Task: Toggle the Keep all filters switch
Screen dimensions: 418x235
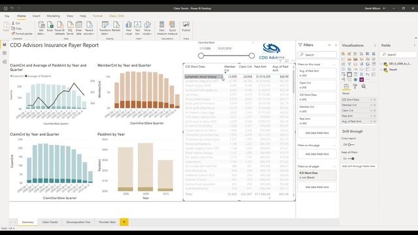Action: click(x=351, y=159)
